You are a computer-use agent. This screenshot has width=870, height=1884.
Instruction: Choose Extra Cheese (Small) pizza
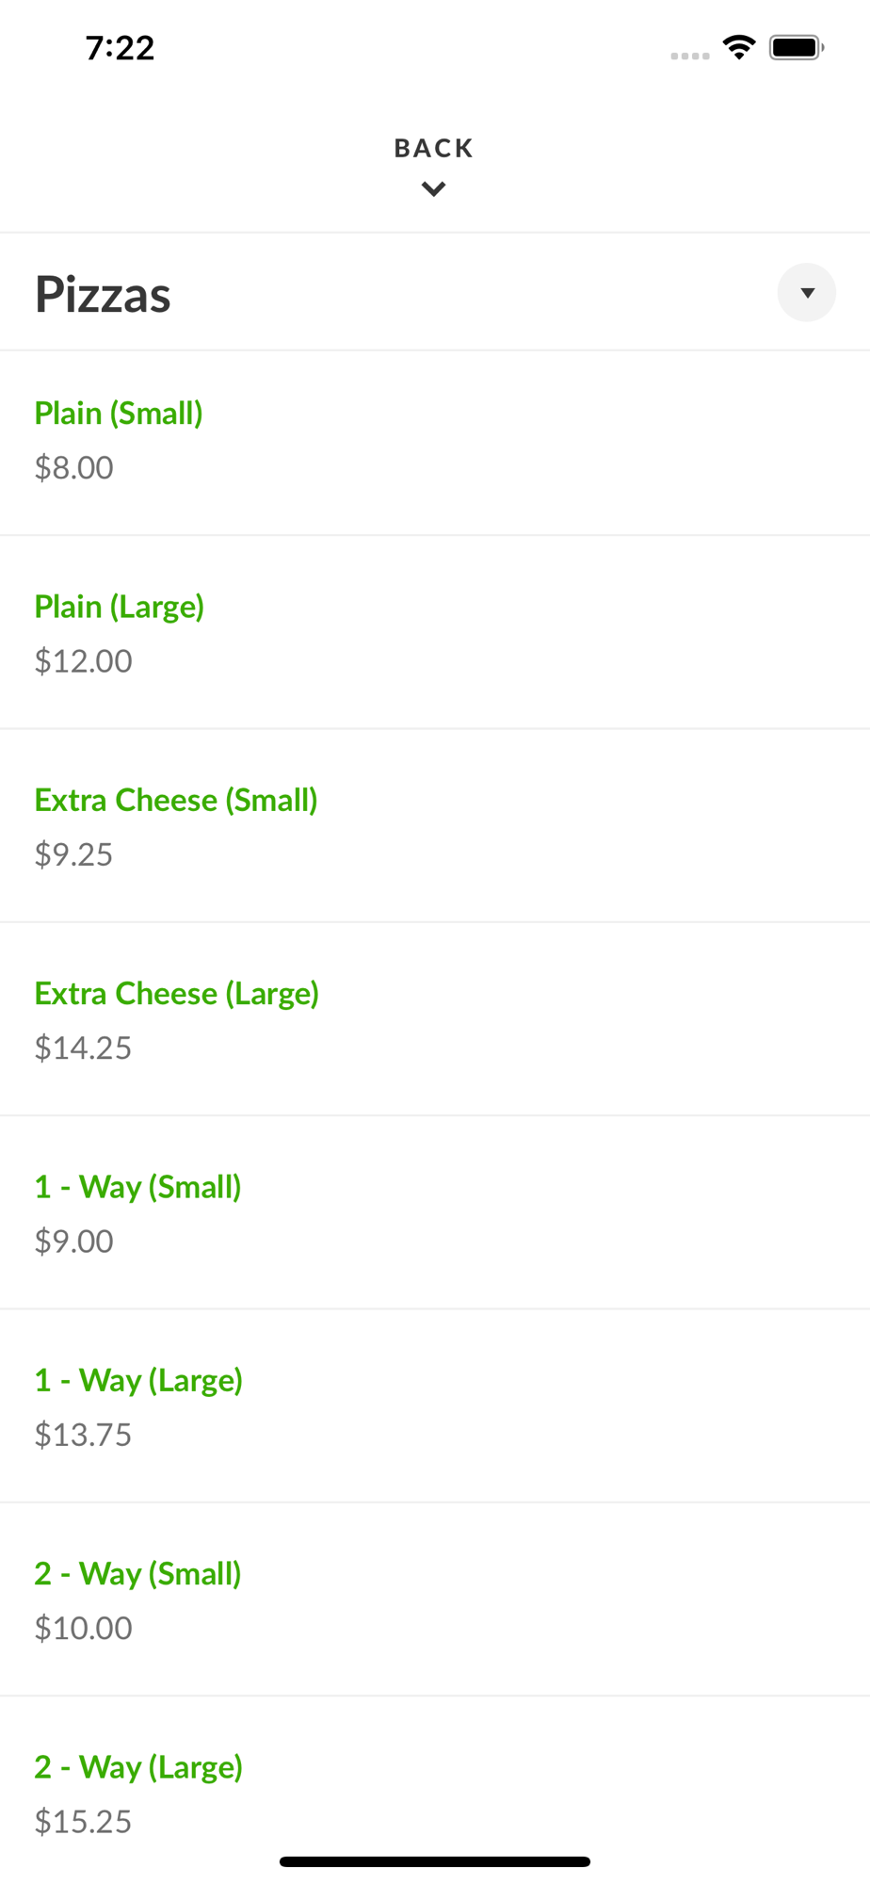176,801
